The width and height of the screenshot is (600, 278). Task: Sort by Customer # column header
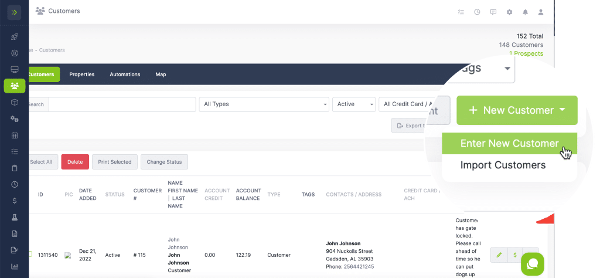[147, 195]
